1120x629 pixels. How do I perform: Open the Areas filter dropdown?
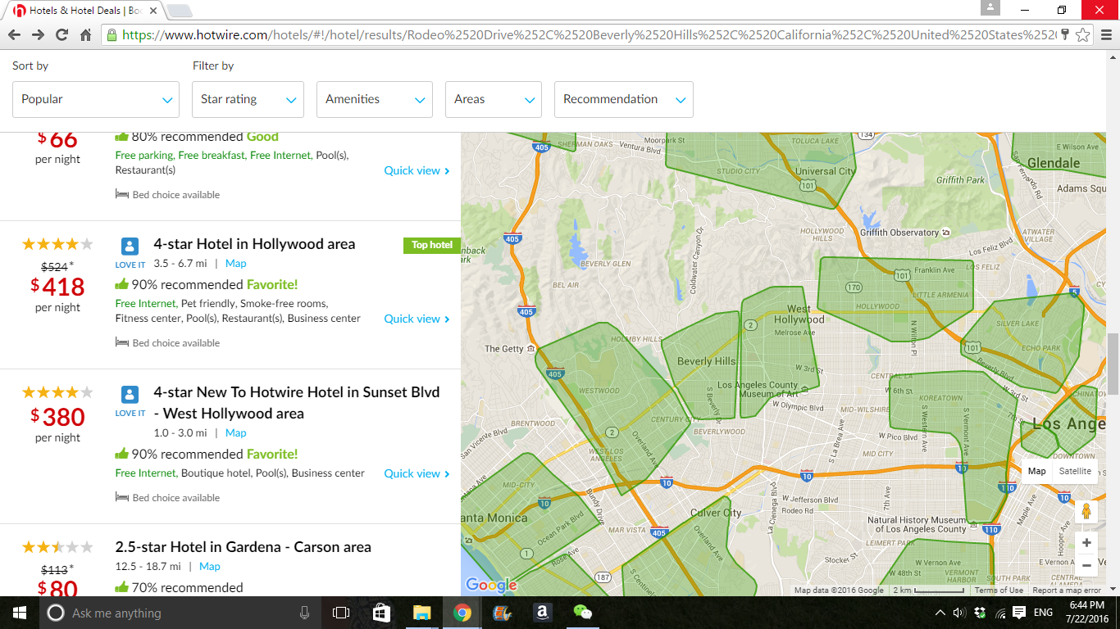point(493,99)
